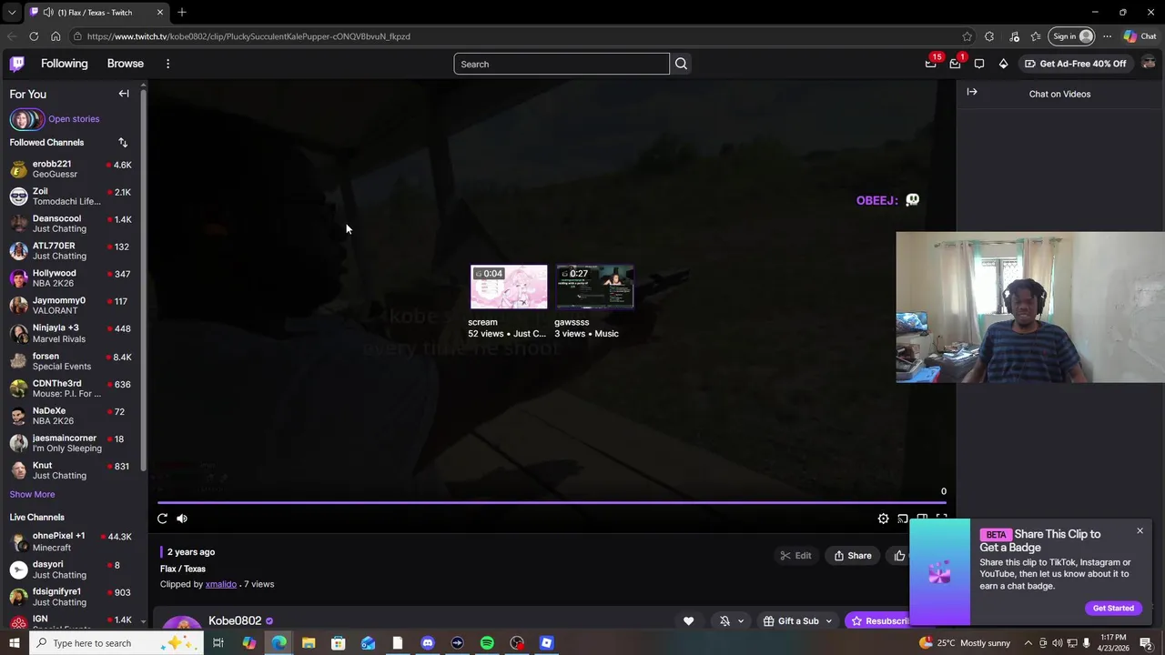Refresh the browser page

pyautogui.click(x=34, y=36)
